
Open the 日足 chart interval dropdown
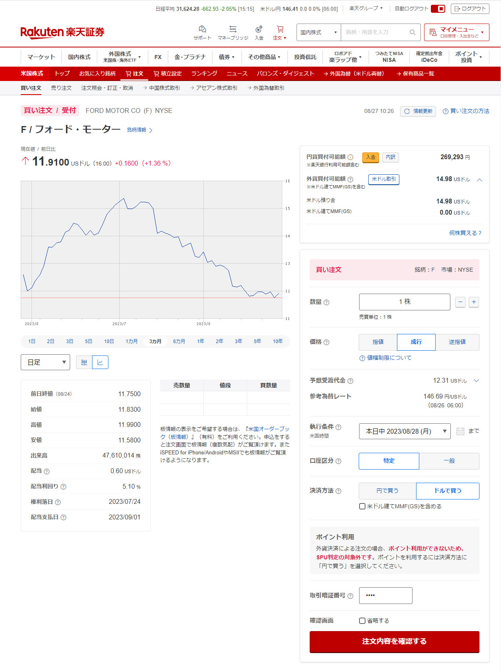(x=45, y=362)
